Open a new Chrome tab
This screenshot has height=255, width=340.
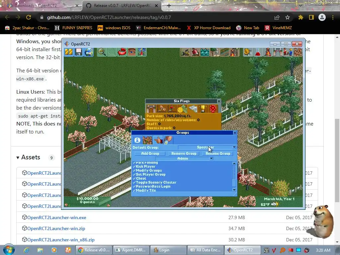[169, 6]
